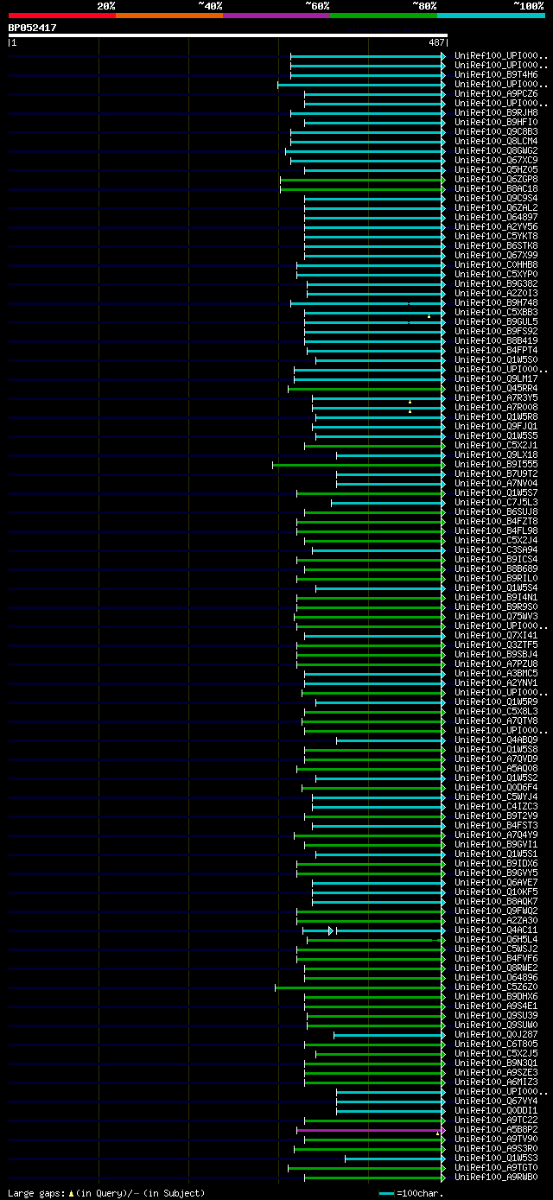Click the UniRef100_Q9LM17 label
Screen dimensions: 553x1200
(x=496, y=379)
